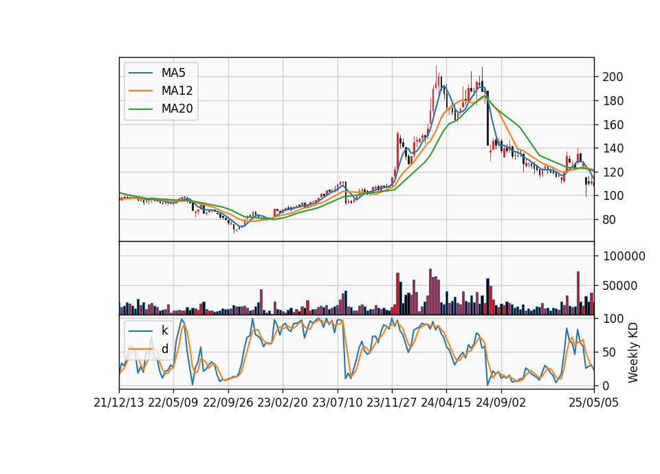
Task: Click the 180 price axis label
Action: pos(613,101)
